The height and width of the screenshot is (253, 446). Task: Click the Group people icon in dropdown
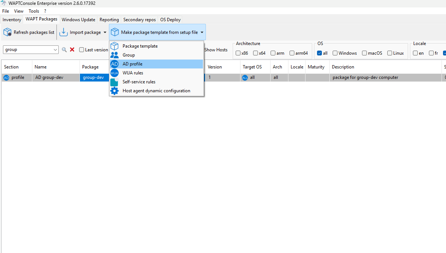[x=114, y=55]
